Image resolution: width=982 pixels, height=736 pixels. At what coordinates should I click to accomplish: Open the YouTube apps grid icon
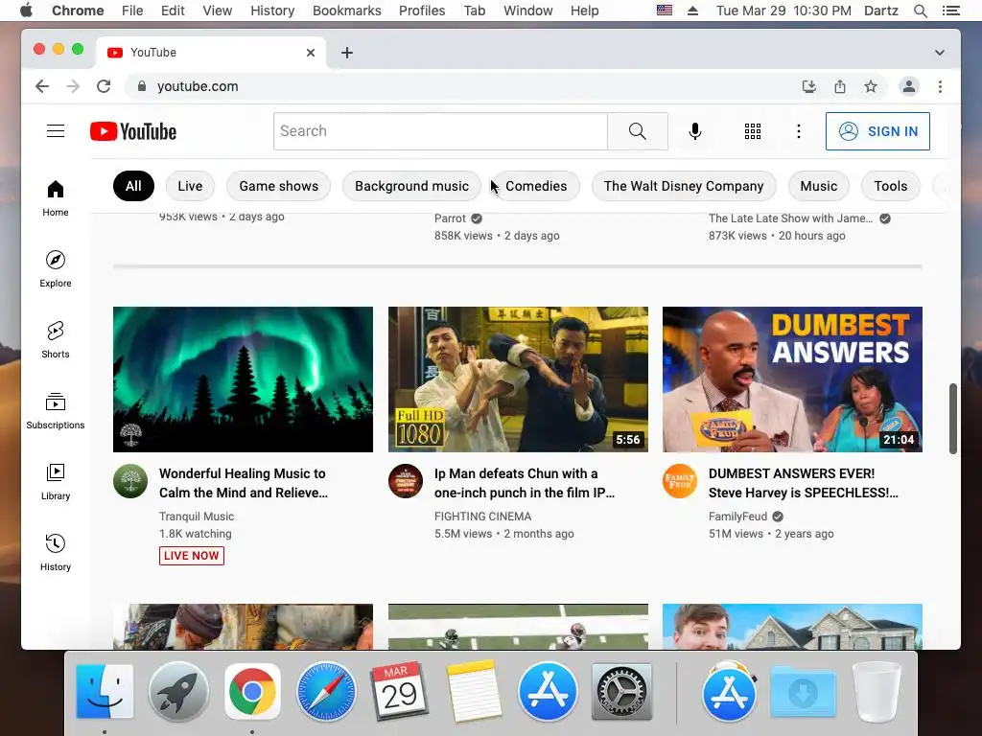click(752, 130)
